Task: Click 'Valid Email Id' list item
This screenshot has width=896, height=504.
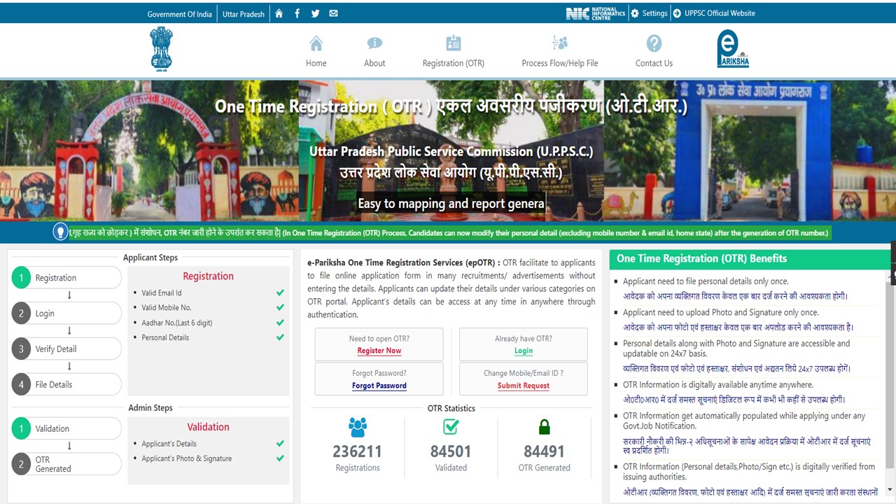Action: [161, 293]
